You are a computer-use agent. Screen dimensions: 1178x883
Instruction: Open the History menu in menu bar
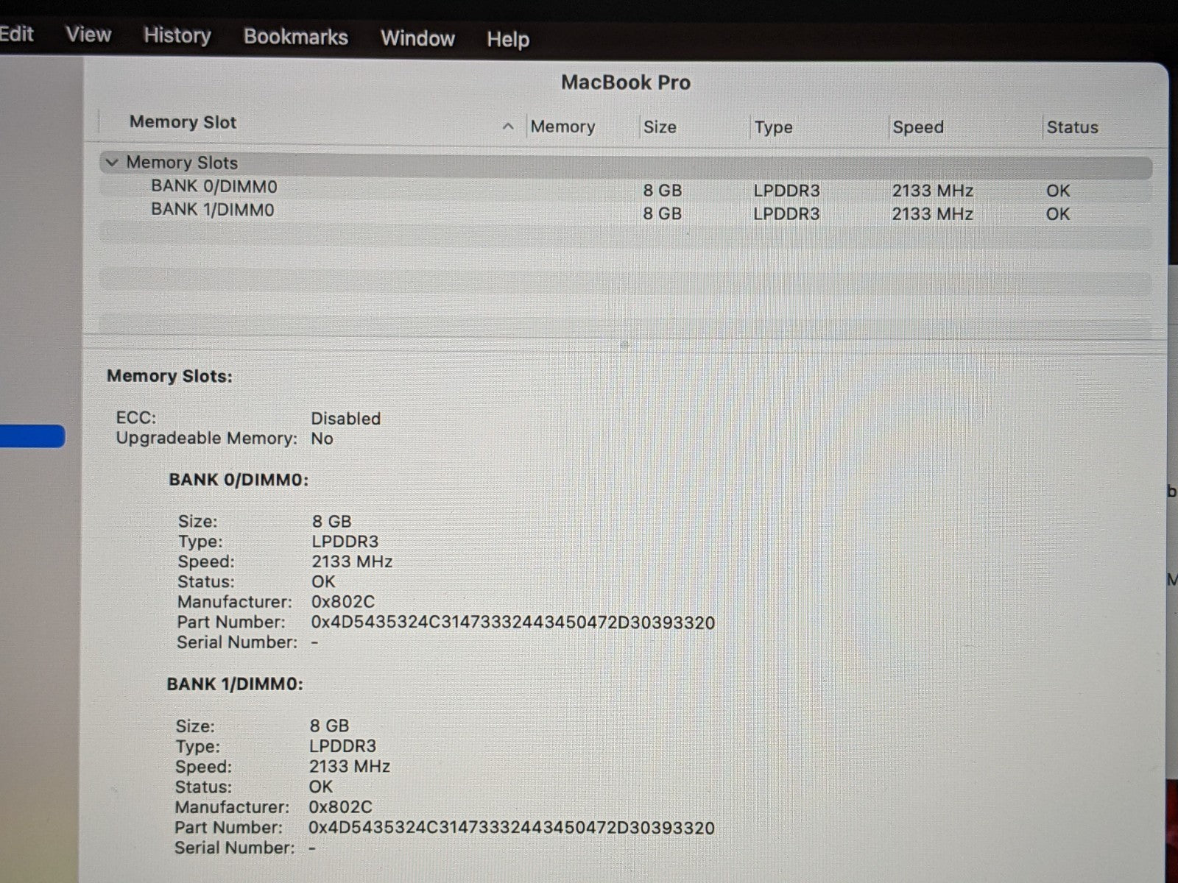click(x=177, y=35)
